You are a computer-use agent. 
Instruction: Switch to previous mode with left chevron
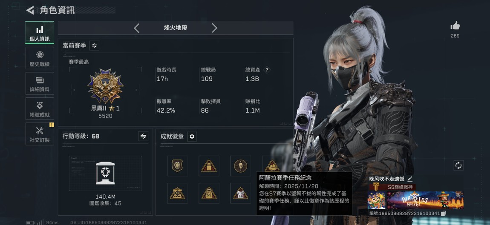pyautogui.click(x=137, y=28)
